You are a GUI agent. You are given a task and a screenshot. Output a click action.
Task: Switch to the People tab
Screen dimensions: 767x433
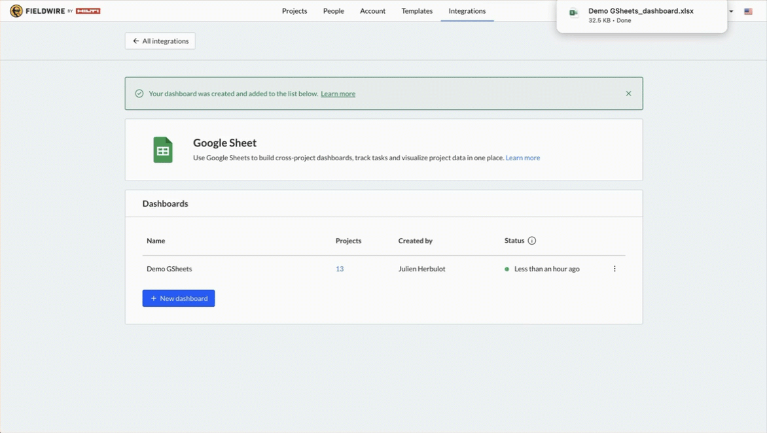point(334,11)
